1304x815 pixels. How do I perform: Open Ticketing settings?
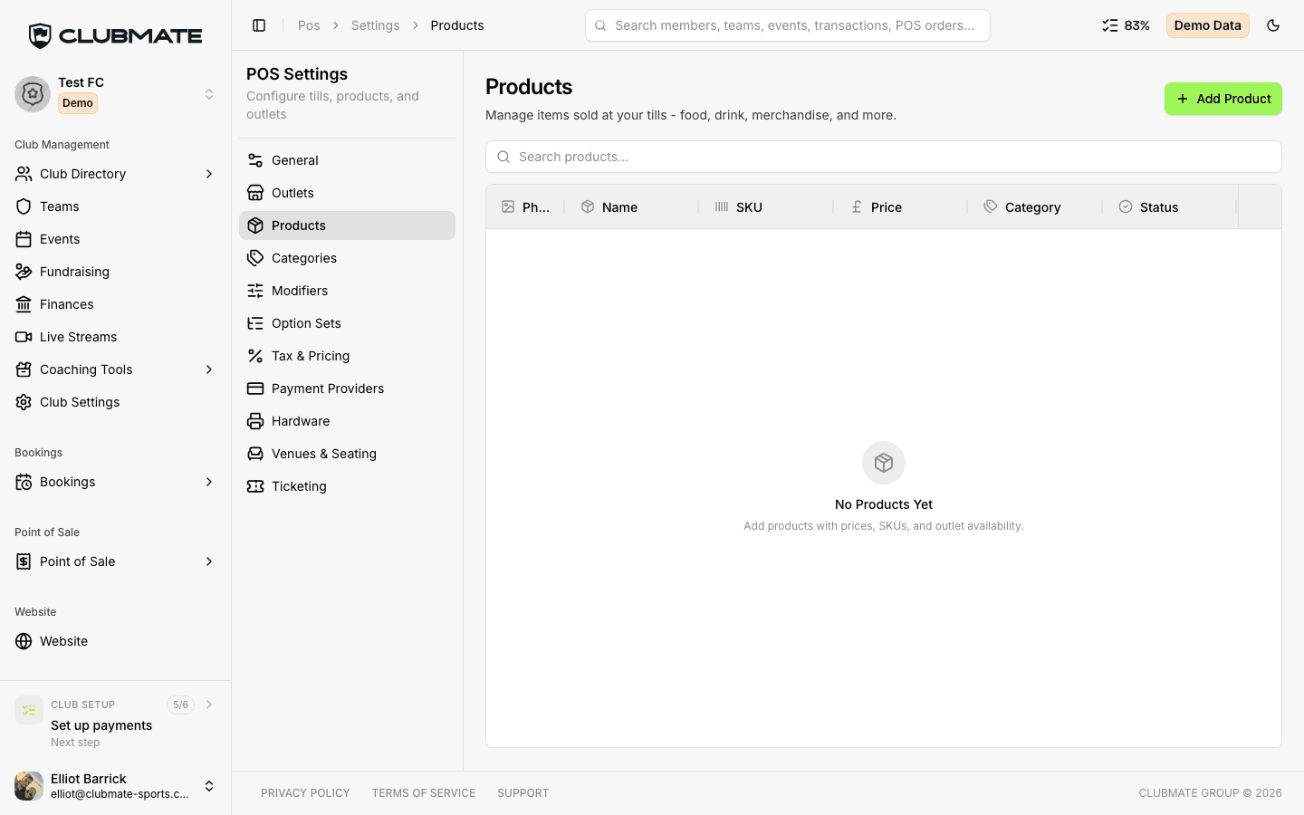point(347,486)
